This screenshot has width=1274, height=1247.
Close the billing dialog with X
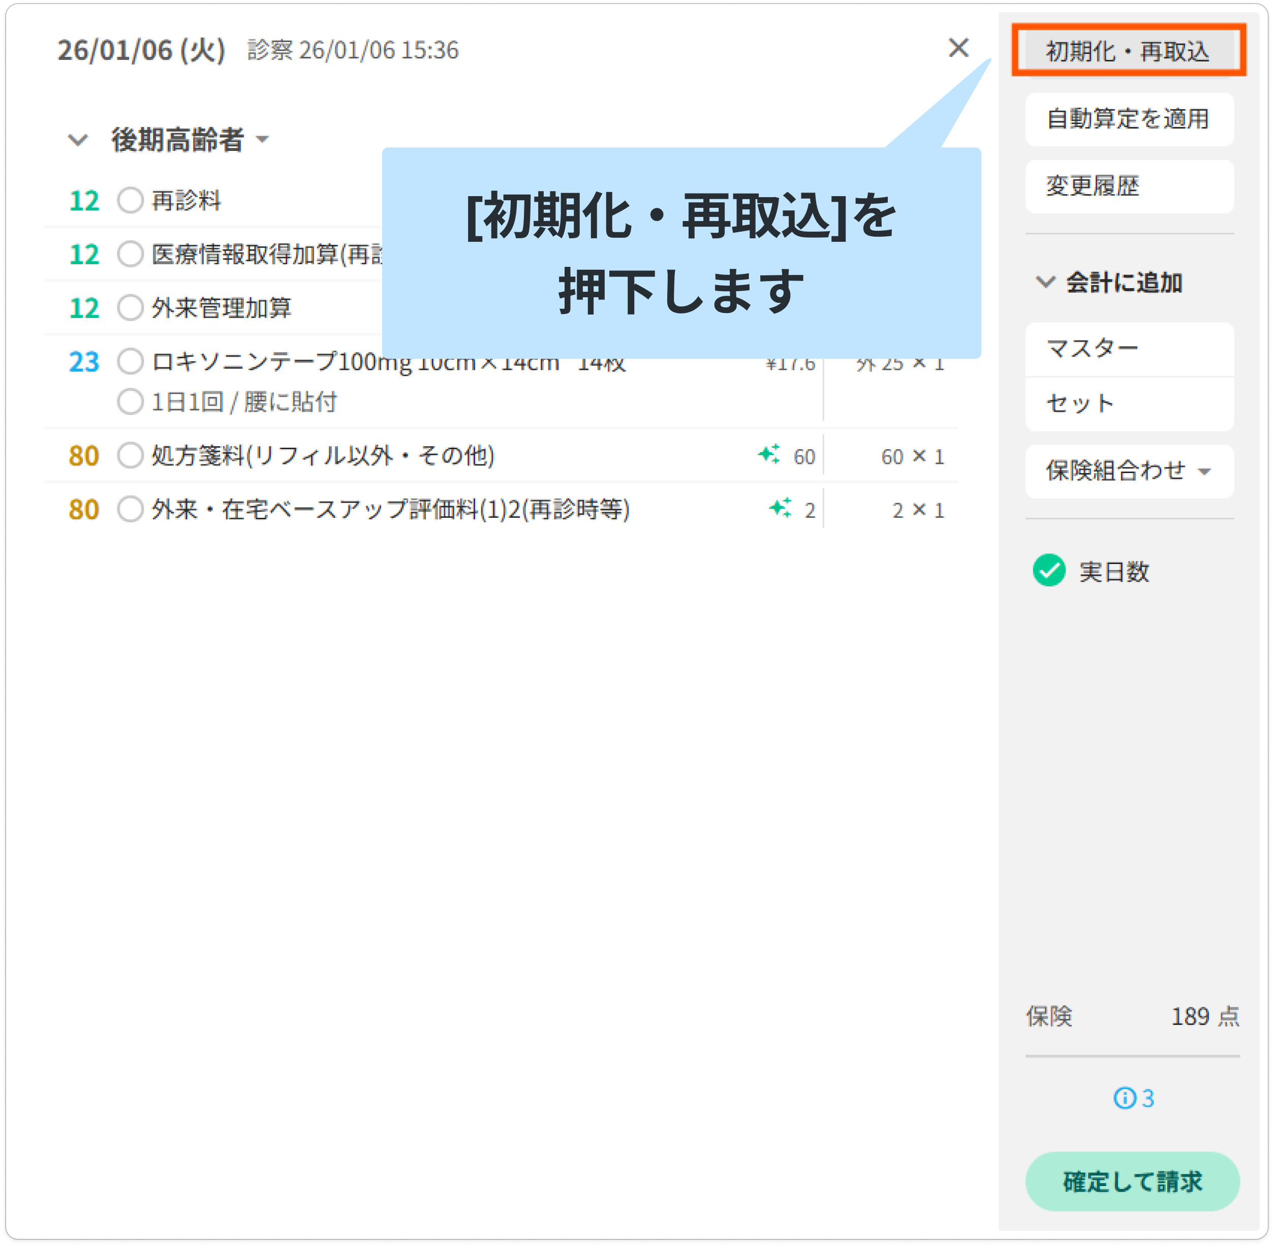(x=958, y=48)
